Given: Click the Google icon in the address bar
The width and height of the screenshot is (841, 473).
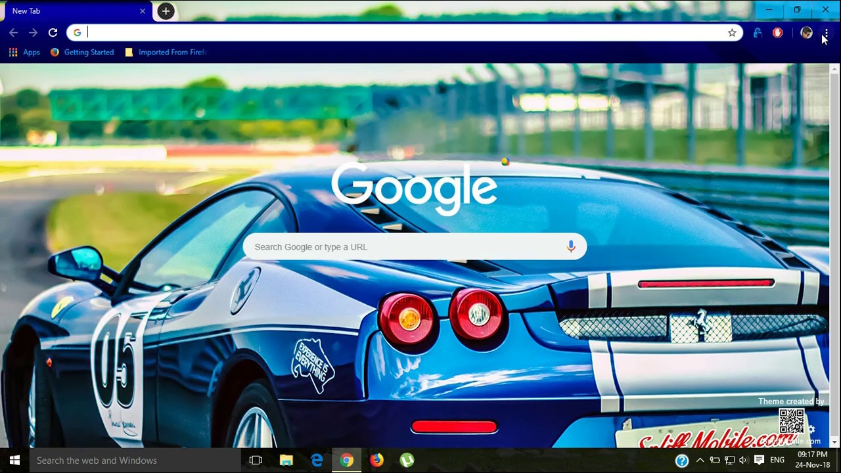Looking at the screenshot, I should (x=77, y=33).
